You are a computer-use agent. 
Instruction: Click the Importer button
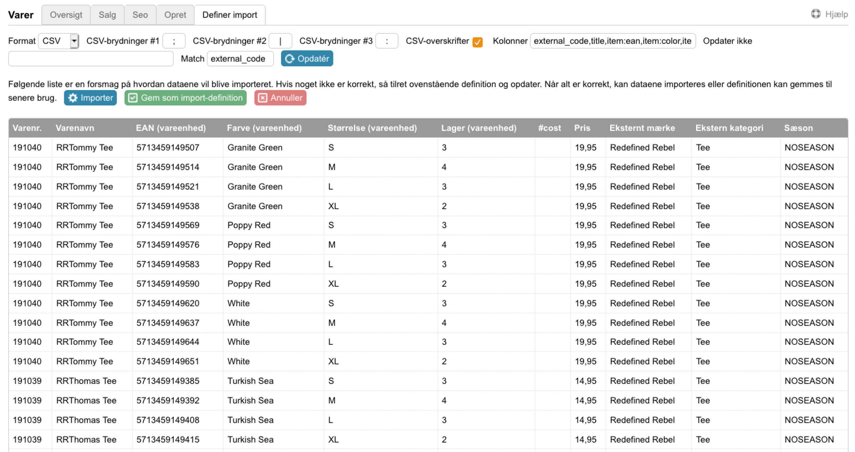pos(90,98)
